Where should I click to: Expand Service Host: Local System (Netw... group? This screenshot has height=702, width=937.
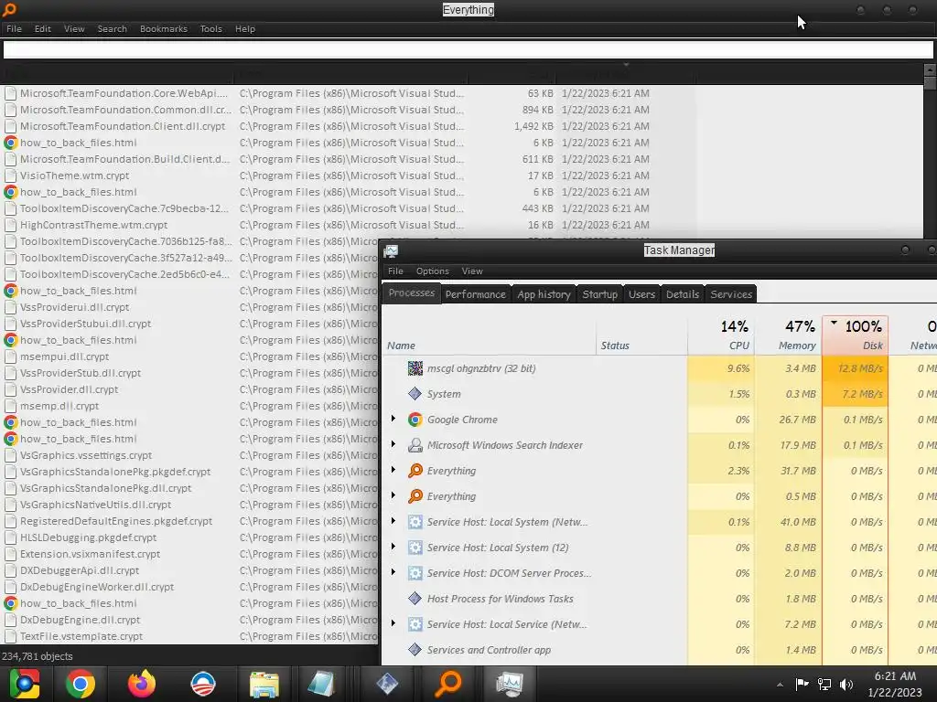tap(393, 521)
